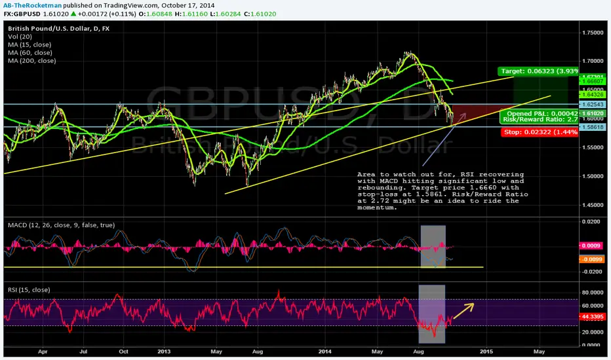Click the MA (200, close) indicator label

pyautogui.click(x=32, y=61)
